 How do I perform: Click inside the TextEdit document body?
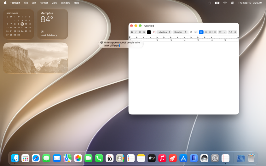[184, 78]
